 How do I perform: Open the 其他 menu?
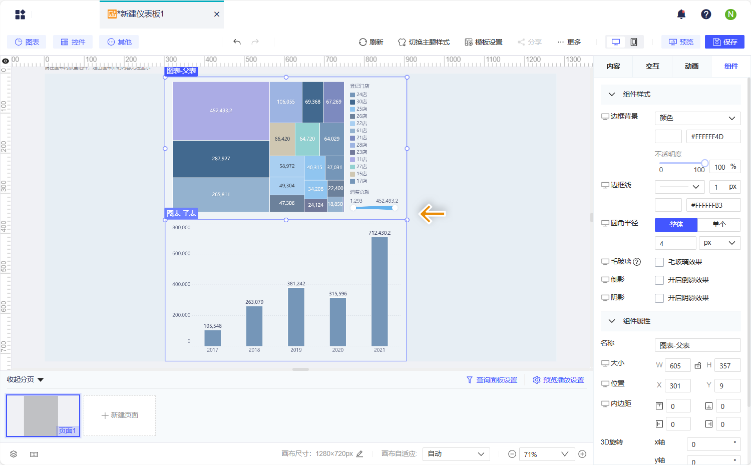coord(119,42)
